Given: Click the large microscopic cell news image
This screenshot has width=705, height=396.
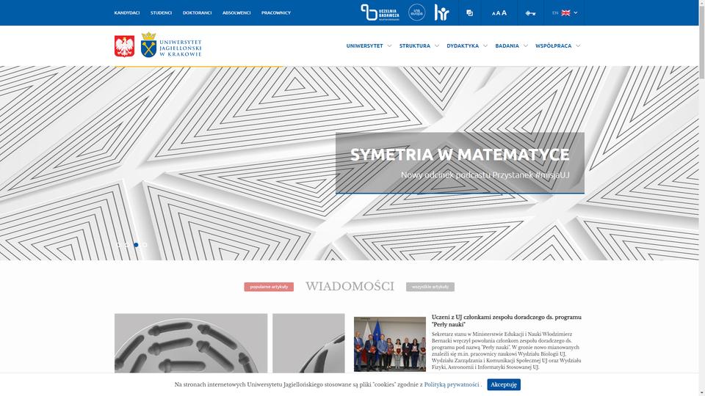Looking at the screenshot, I should coord(191,343).
